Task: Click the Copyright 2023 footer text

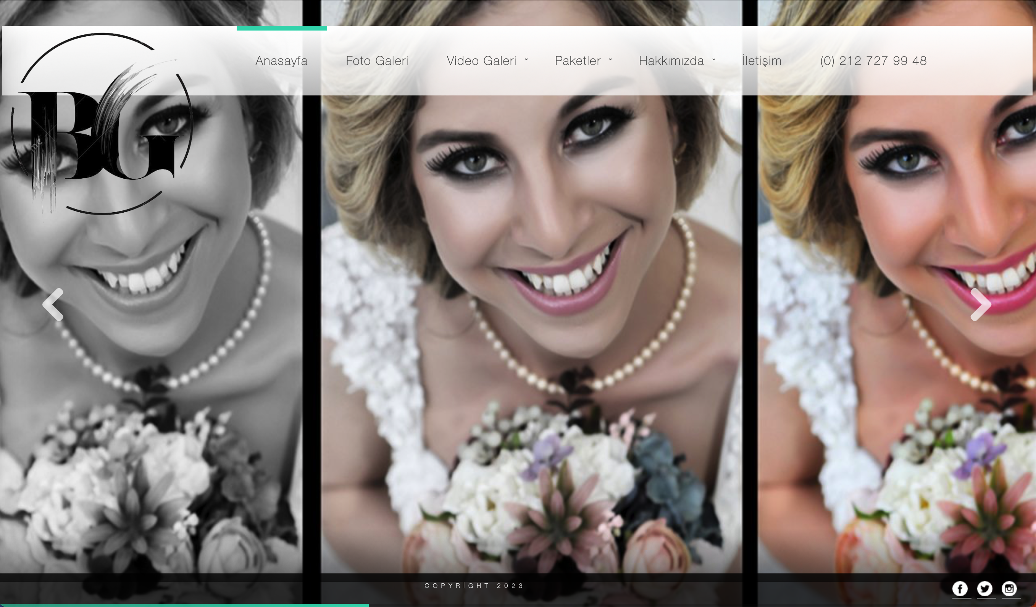Action: pyautogui.click(x=474, y=586)
